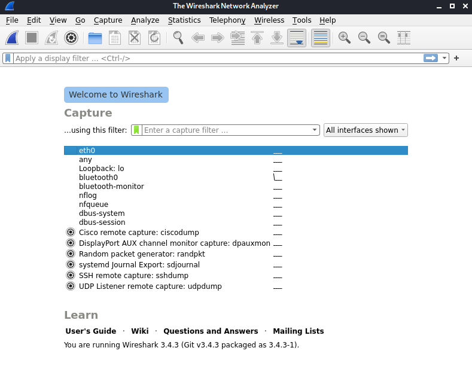
Task: Open the Wireless menu
Action: (x=269, y=20)
